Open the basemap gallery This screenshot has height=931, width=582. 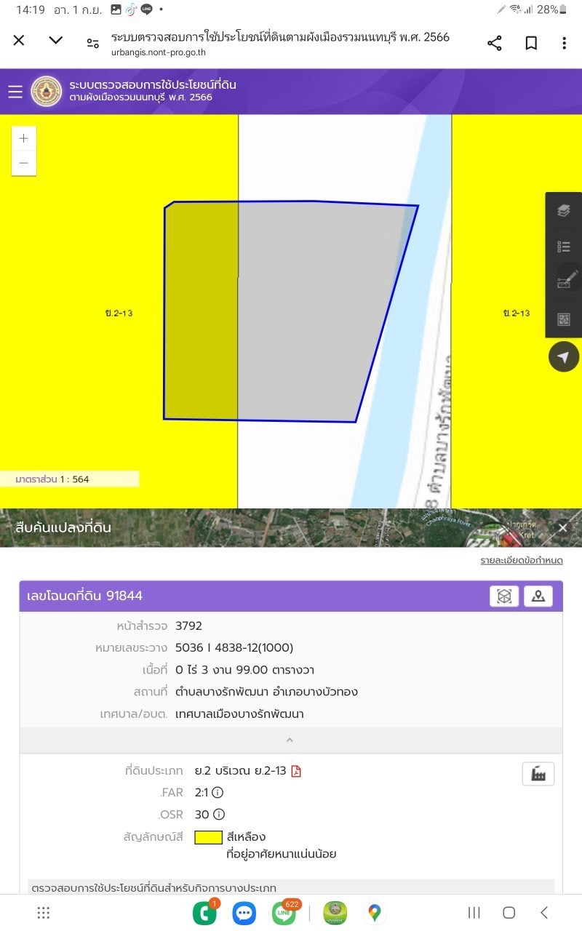(564, 319)
